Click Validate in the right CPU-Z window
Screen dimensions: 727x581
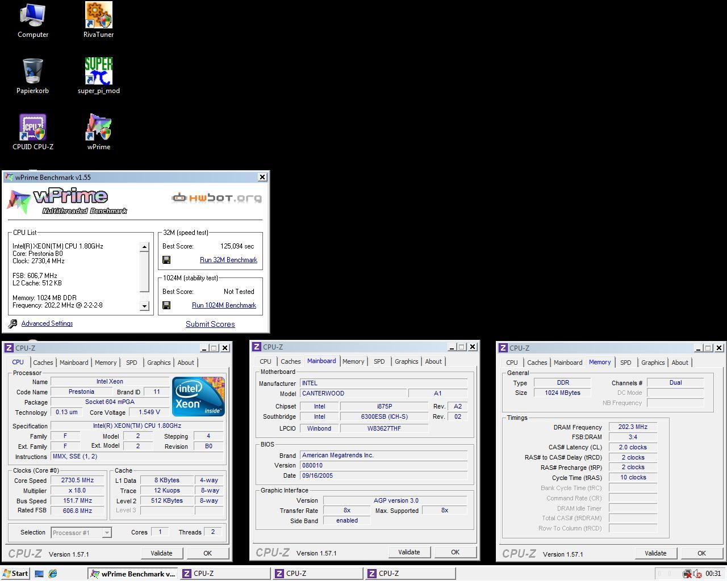[x=655, y=553]
